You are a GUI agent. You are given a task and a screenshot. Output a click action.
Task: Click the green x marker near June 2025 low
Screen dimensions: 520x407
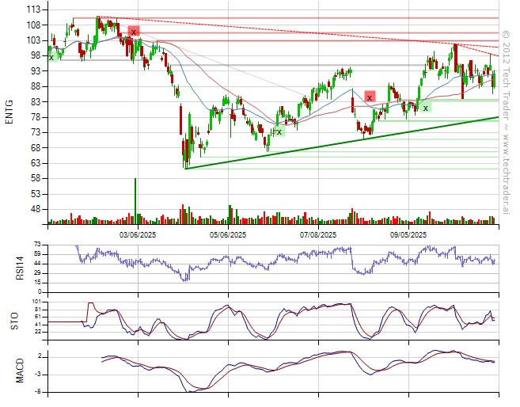[279, 131]
